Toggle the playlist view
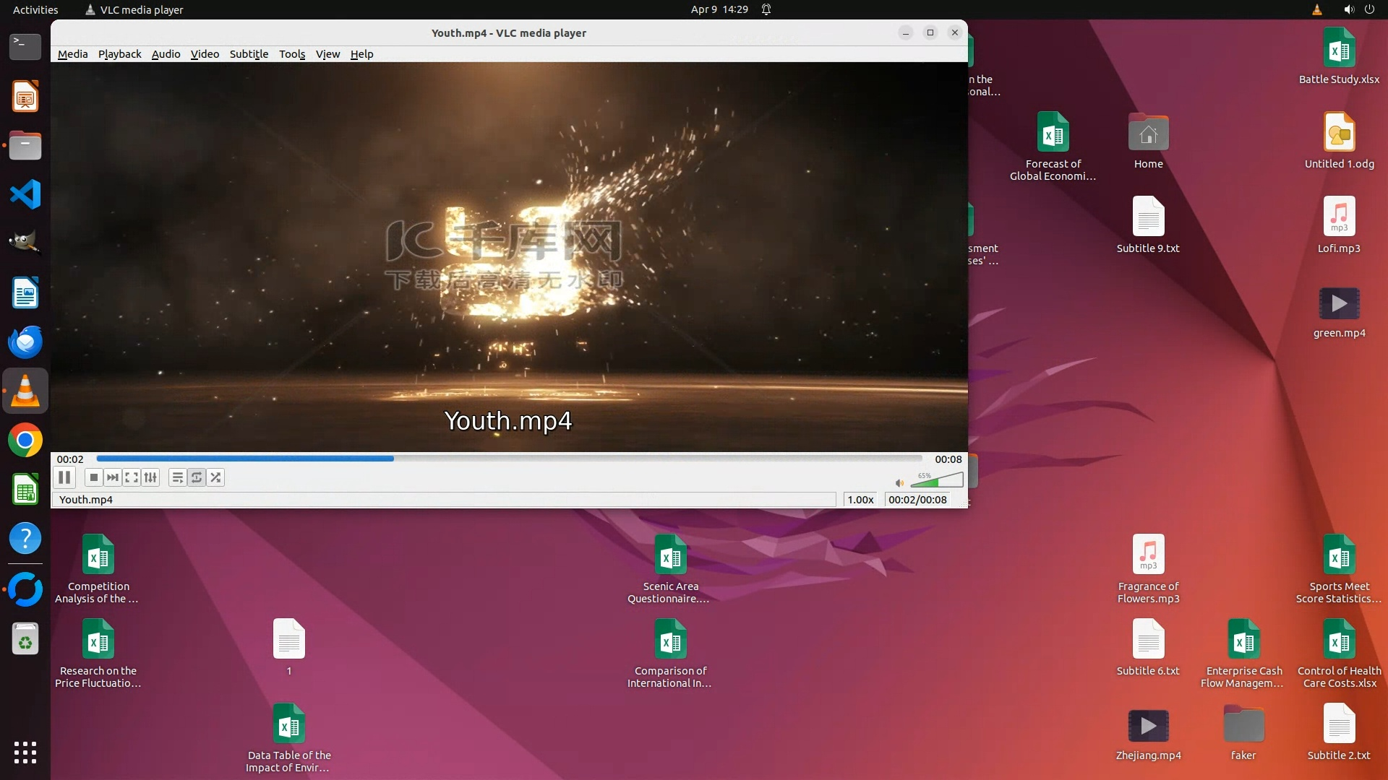1388x780 pixels. coord(177,477)
